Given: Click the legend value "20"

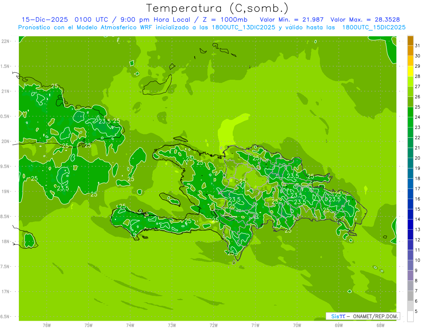Looking at the screenshot, I should 417,158.
